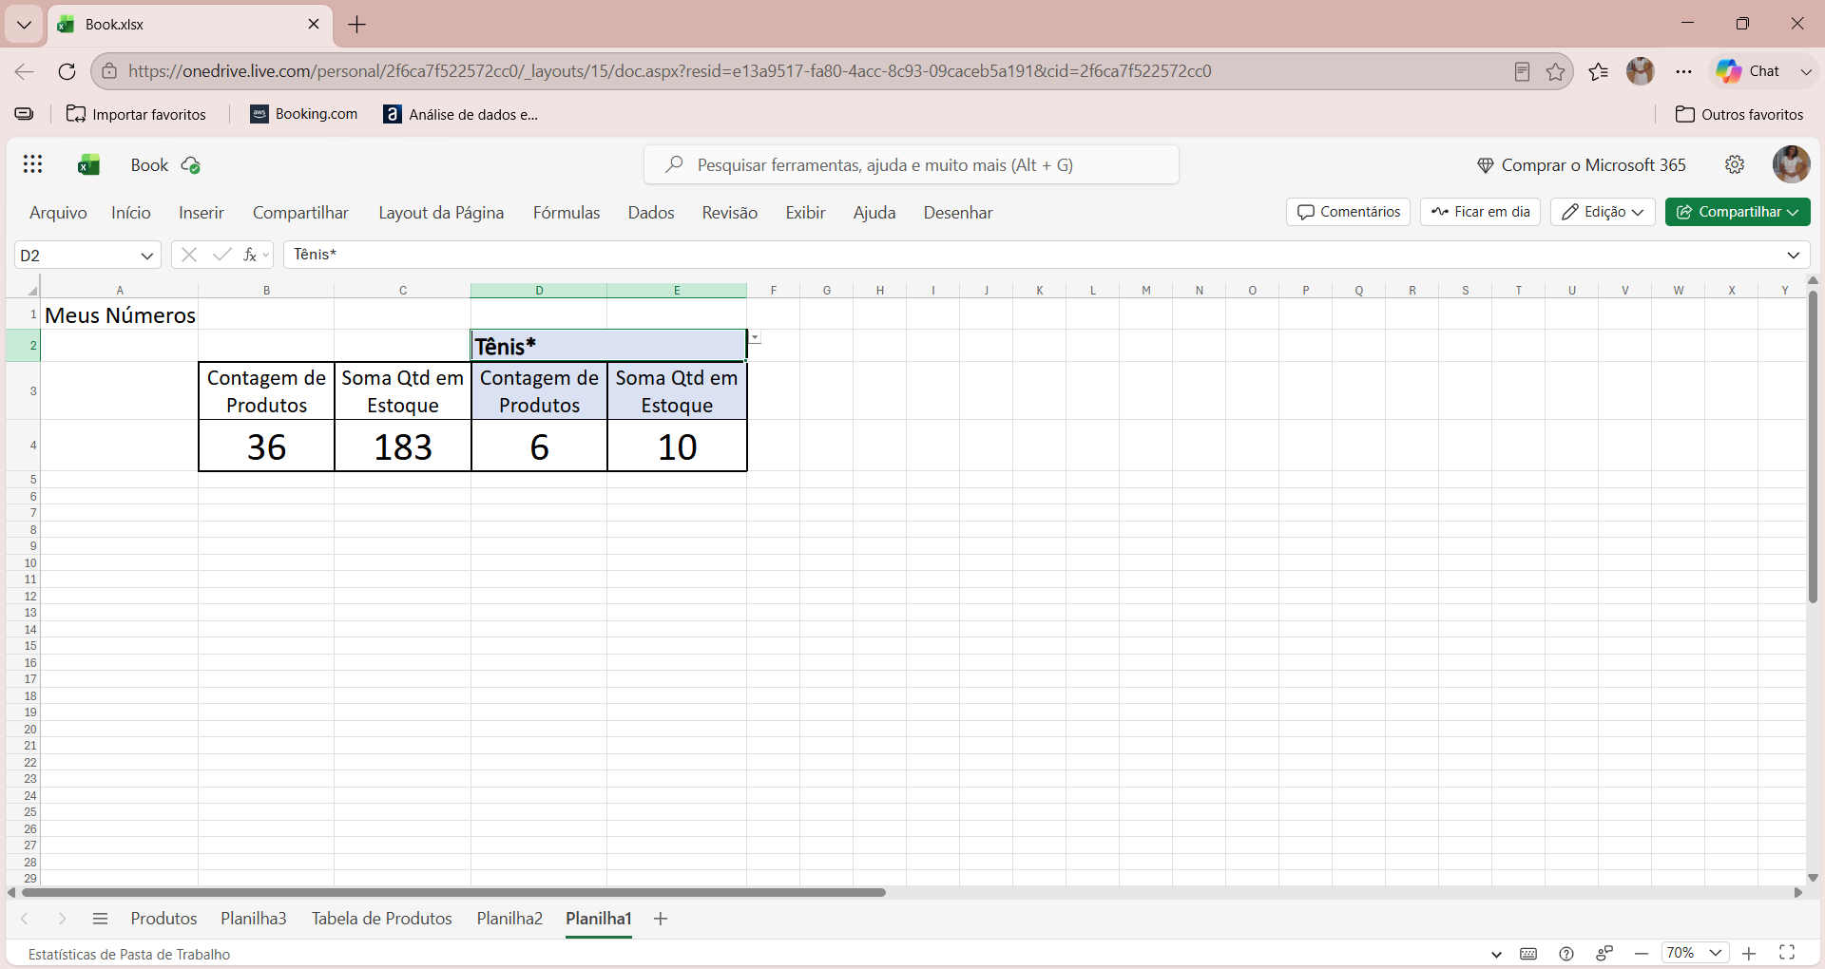The image size is (1825, 969).
Task: Click the browser address bar URL
Action: [x=669, y=71]
